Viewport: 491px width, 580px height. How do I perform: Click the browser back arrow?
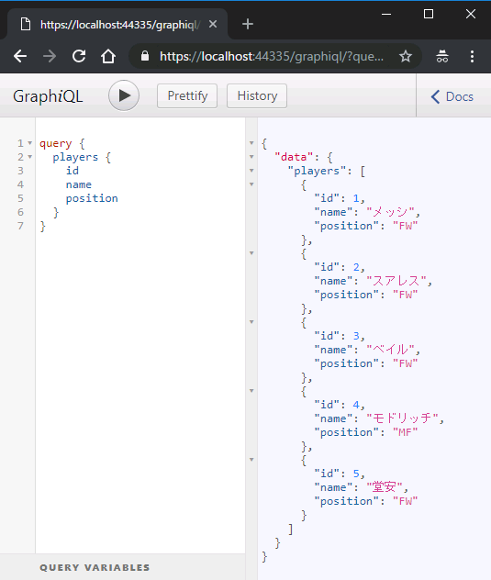tap(20, 57)
